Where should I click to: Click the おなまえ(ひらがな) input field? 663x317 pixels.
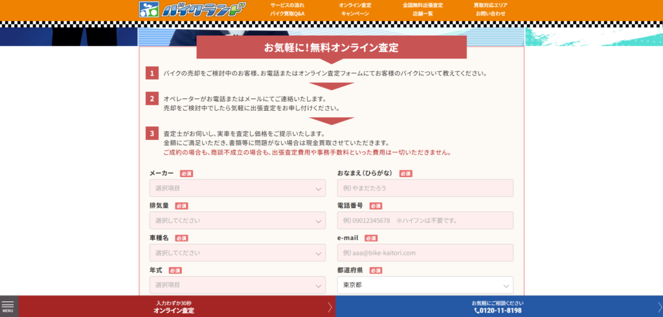(x=425, y=188)
